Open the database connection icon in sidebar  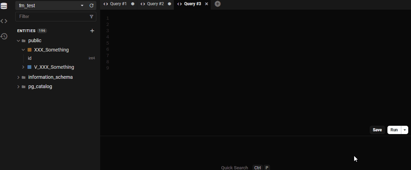coord(4,6)
